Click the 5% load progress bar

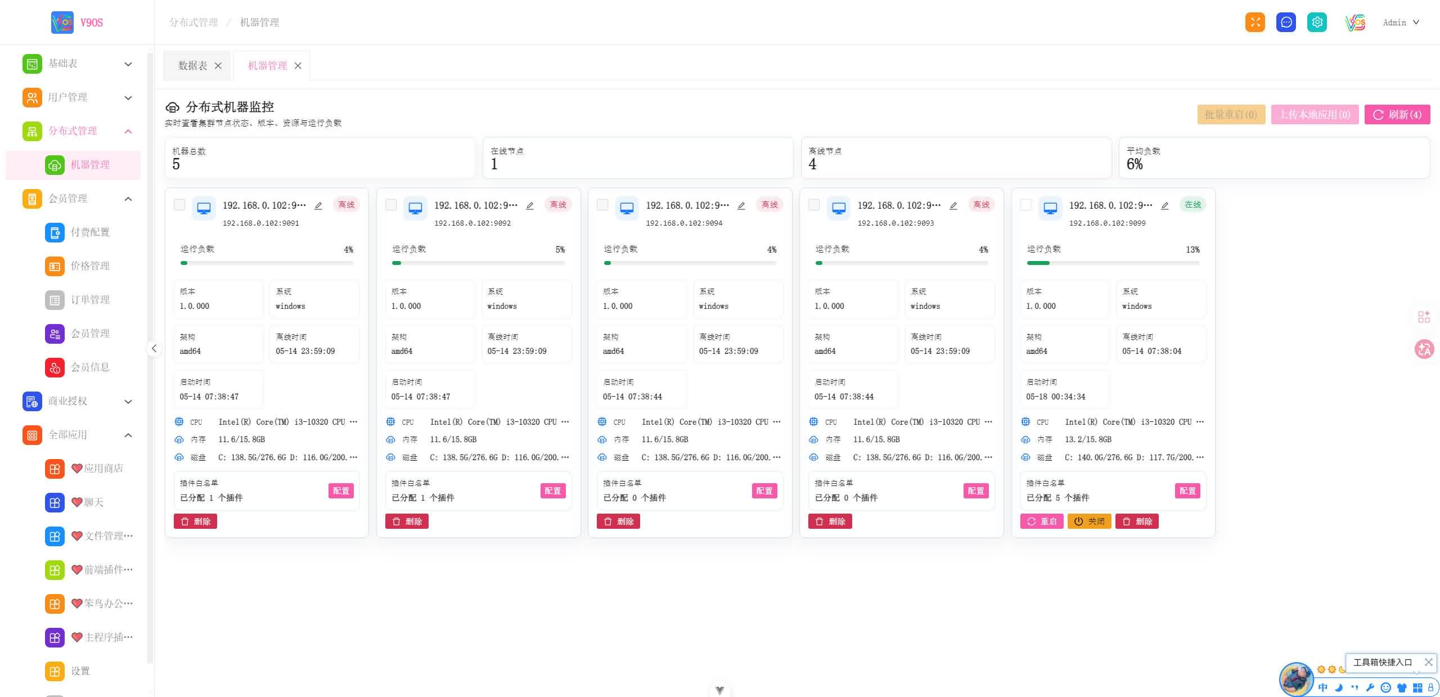coord(478,263)
